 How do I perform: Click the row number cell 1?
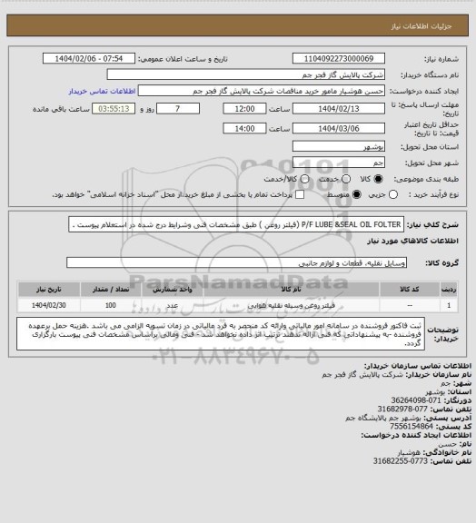pyautogui.click(x=449, y=305)
